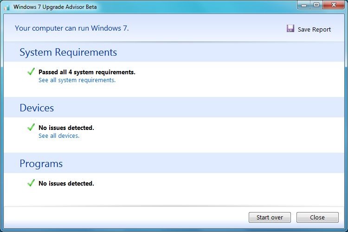This screenshot has width=348, height=232.
Task: Click No issues detected text under Devices
Action: tap(66, 128)
